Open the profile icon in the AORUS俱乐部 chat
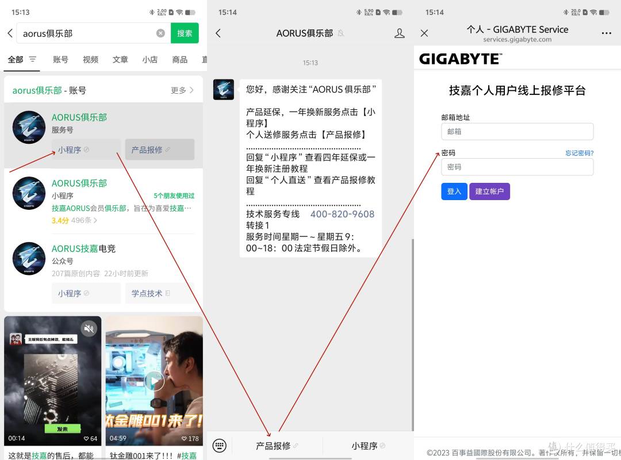Viewport: 621px width, 460px height. point(399,33)
